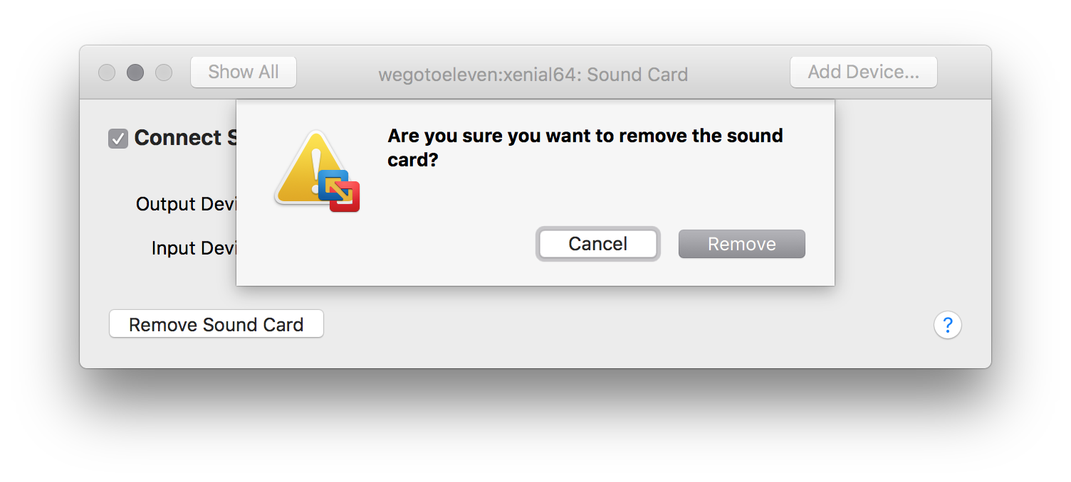Screen dimensions: 1071x482
Task: Click the middle dark minimize window button
Action: click(x=135, y=73)
